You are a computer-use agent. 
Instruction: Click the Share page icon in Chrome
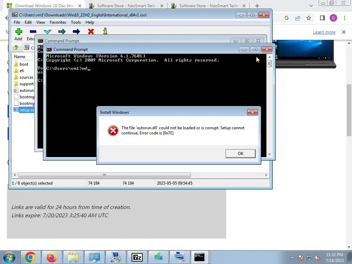pos(298,18)
